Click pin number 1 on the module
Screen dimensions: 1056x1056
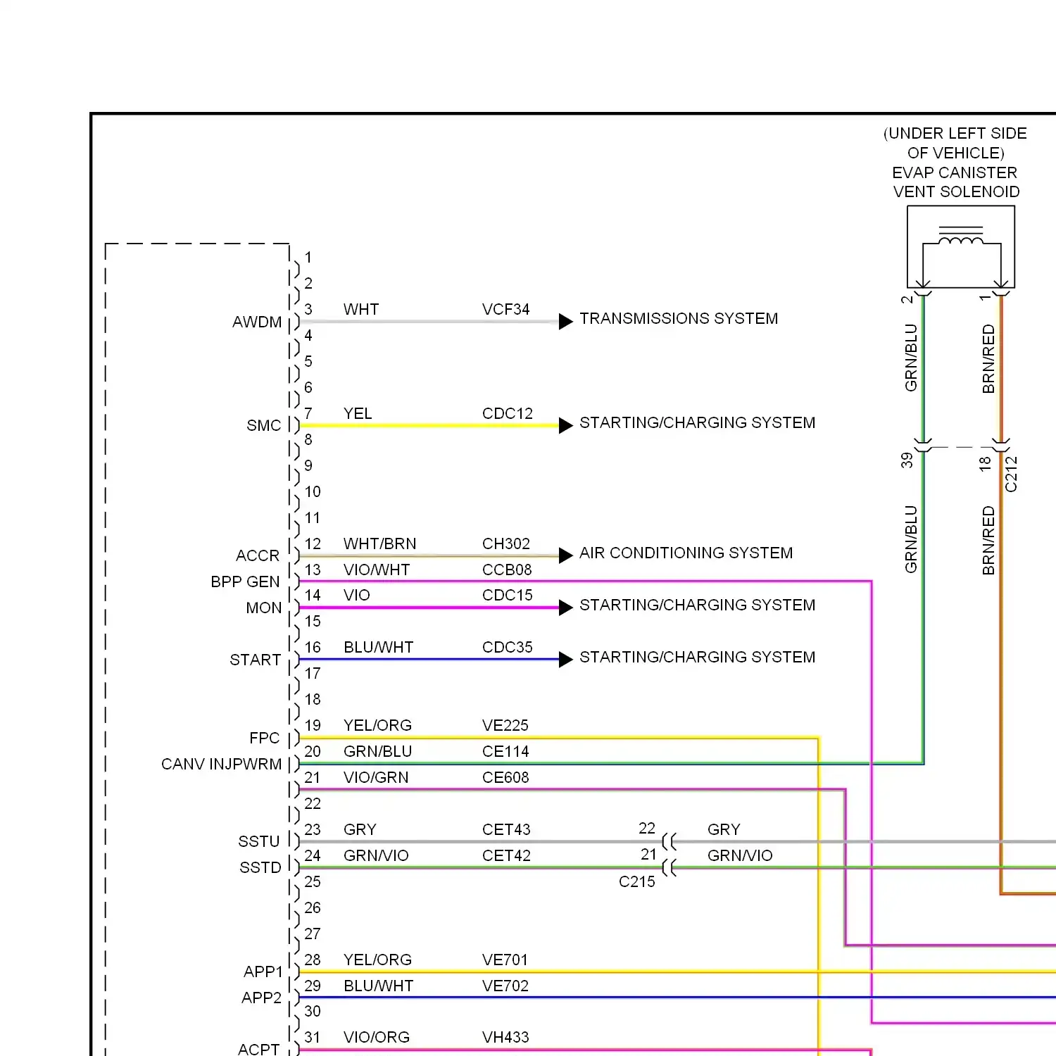coord(308,258)
